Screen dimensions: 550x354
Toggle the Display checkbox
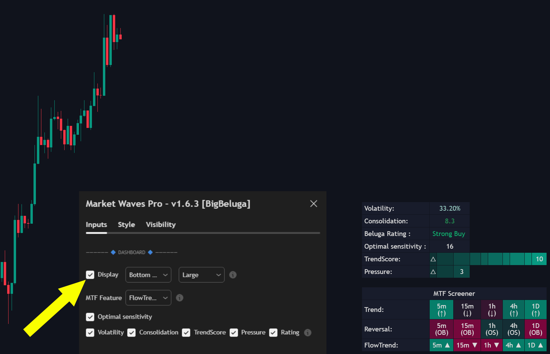(x=90, y=275)
